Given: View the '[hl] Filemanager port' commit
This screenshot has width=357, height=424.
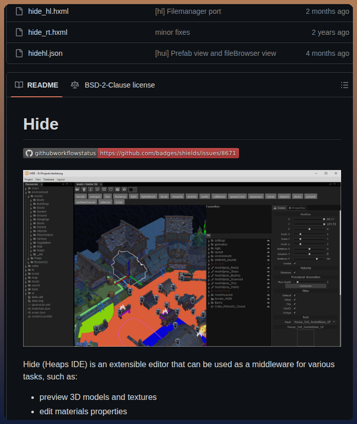Looking at the screenshot, I should pos(188,11).
